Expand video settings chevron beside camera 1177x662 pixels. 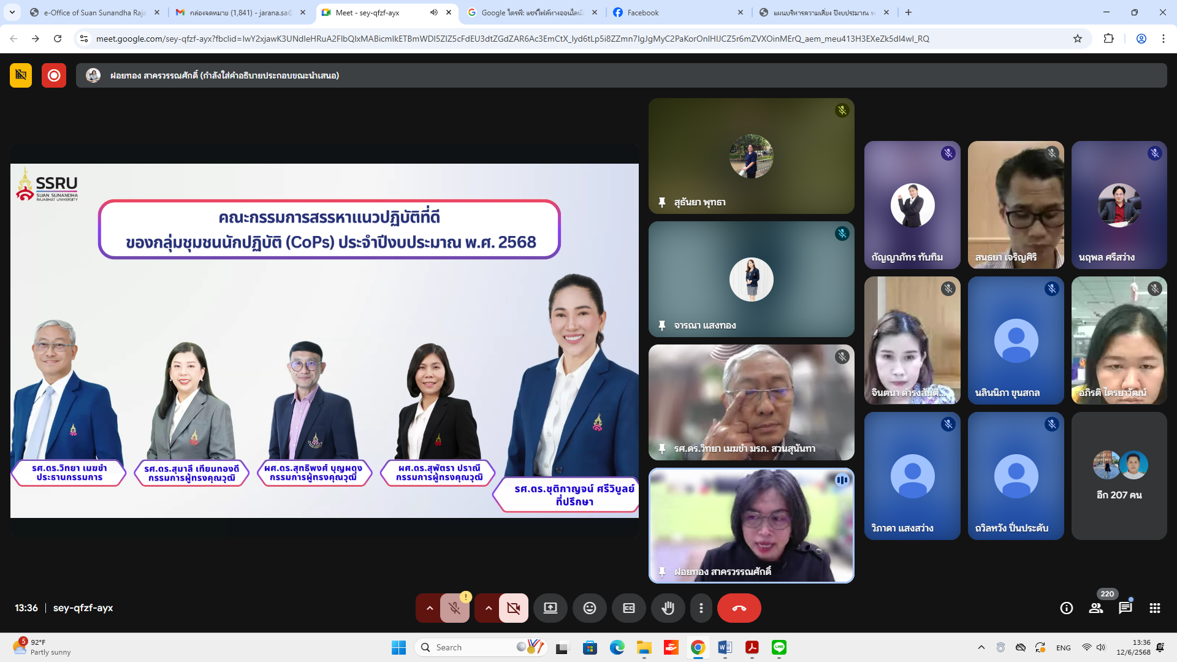tap(489, 608)
